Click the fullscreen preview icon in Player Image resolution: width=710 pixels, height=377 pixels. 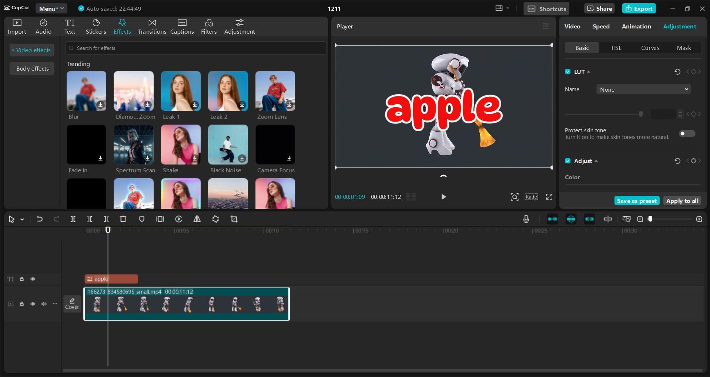pyautogui.click(x=549, y=197)
